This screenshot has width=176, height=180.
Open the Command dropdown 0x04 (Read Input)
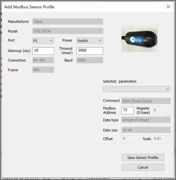tap(146, 101)
